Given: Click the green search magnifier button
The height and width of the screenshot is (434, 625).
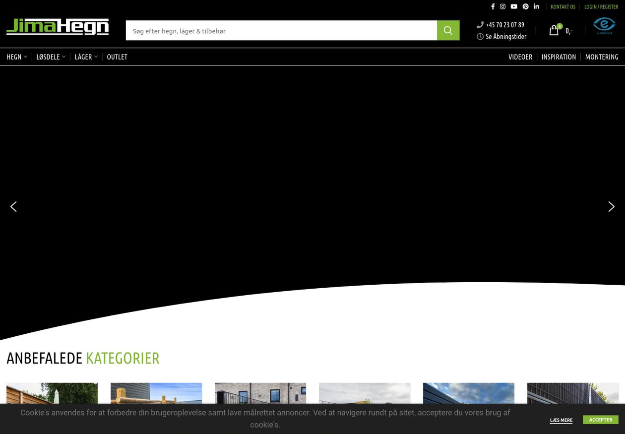Looking at the screenshot, I should (448, 30).
